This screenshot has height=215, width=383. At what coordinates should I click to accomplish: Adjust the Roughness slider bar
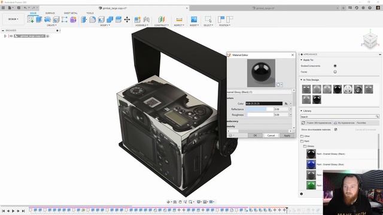260,115
